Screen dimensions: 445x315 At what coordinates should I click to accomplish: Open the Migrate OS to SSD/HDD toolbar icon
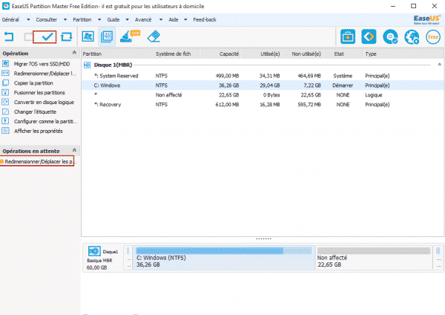88,36
